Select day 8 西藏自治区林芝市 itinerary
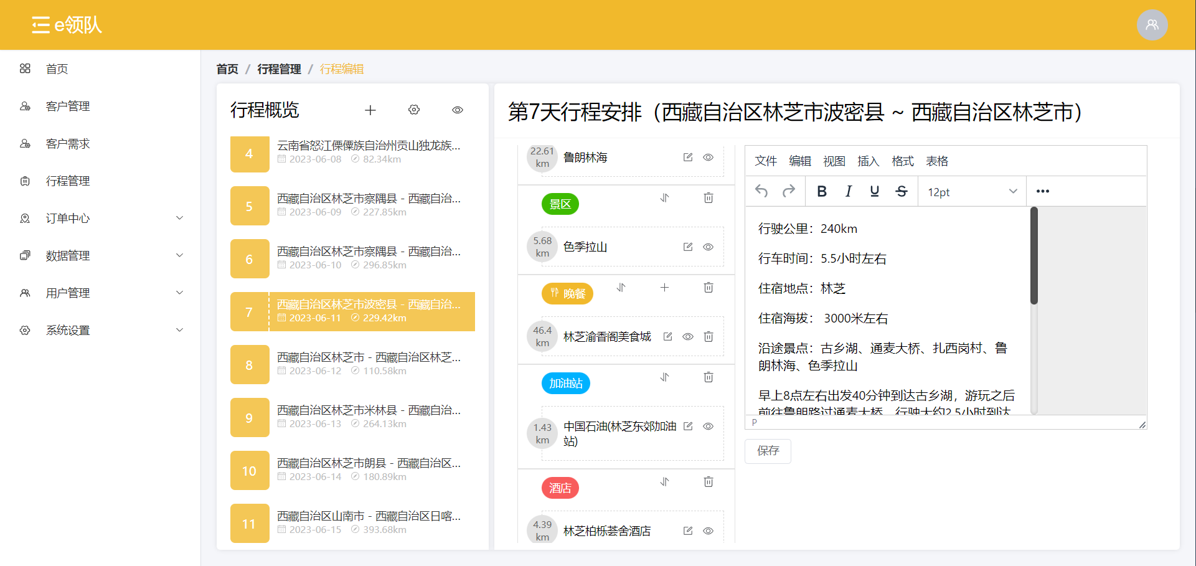 [352, 364]
